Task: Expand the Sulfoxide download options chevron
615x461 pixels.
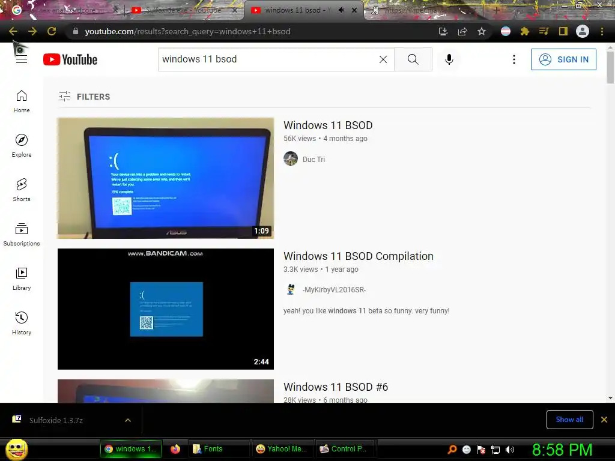Action: tap(128, 420)
